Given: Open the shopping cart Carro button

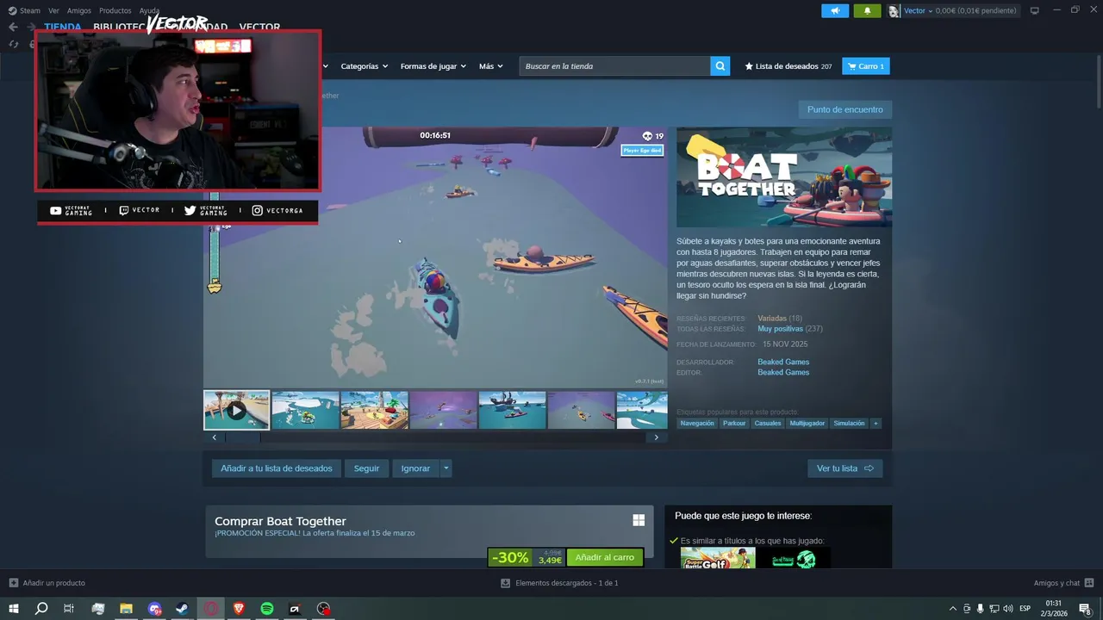Looking at the screenshot, I should [x=865, y=66].
